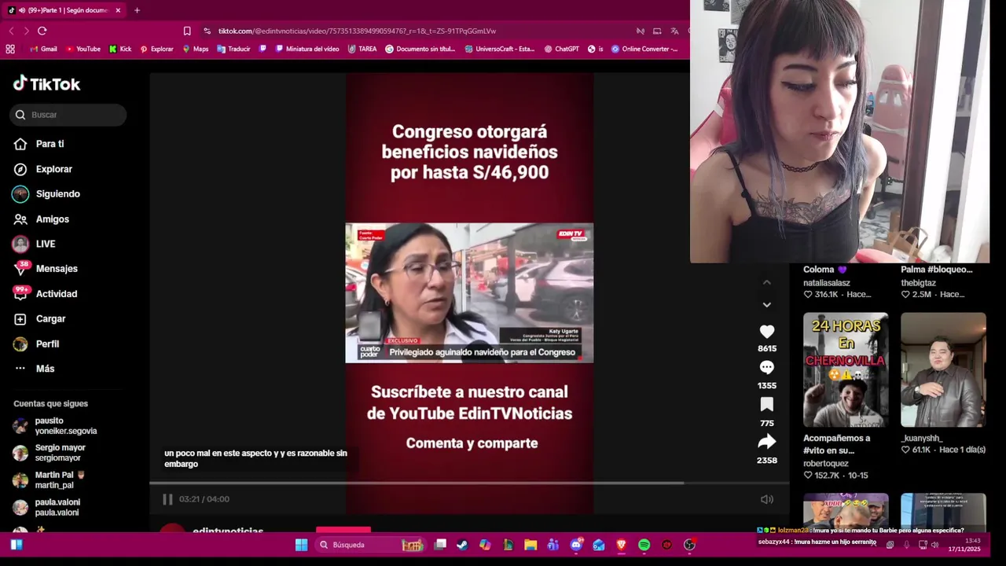
Task: Open _kuanyshh_ video thumbnail
Action: pos(943,369)
